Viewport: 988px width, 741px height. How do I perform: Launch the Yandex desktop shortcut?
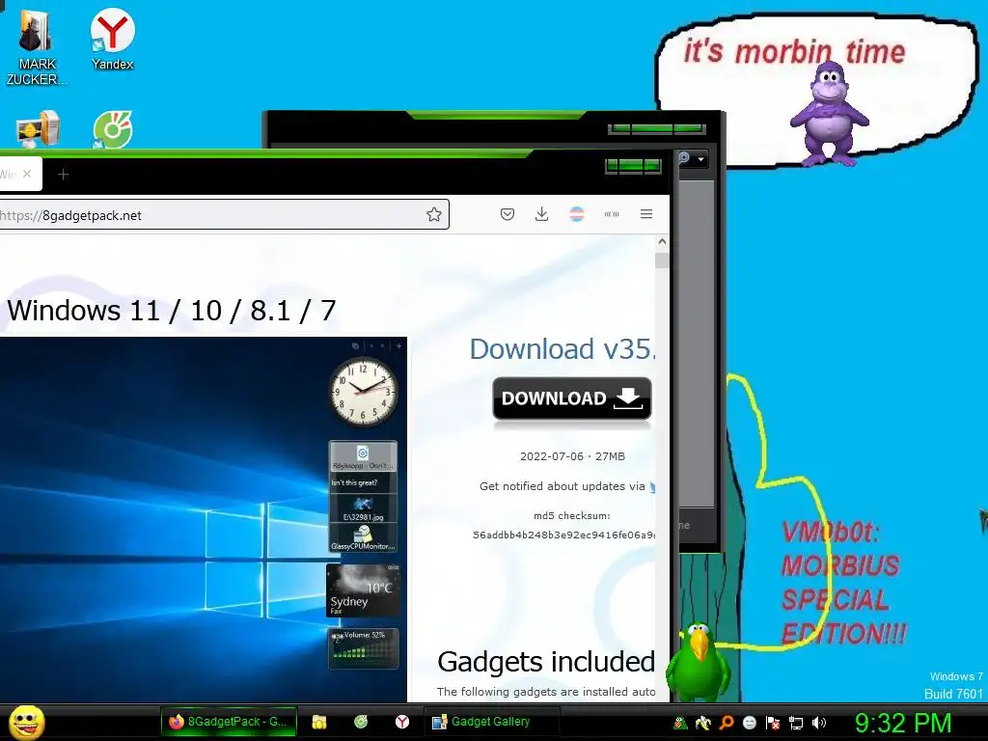112,39
